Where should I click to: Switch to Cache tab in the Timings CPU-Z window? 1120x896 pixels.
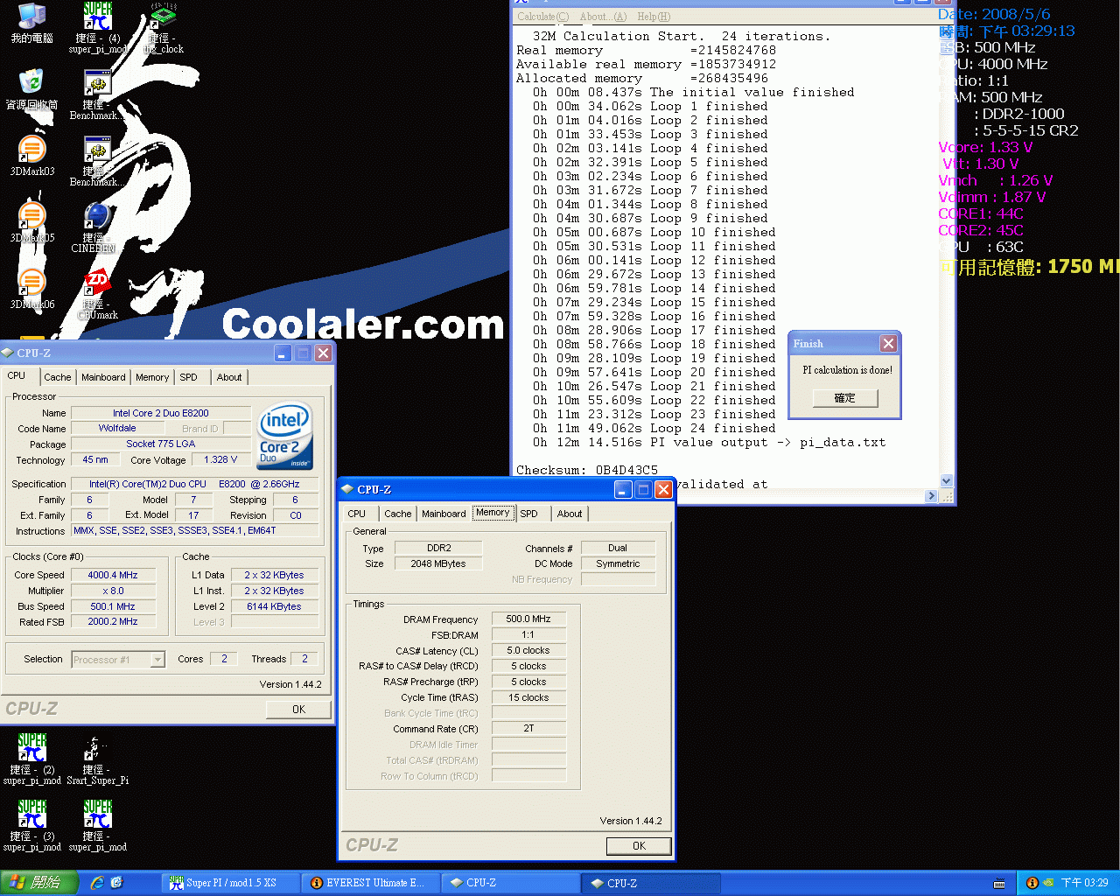tap(398, 514)
